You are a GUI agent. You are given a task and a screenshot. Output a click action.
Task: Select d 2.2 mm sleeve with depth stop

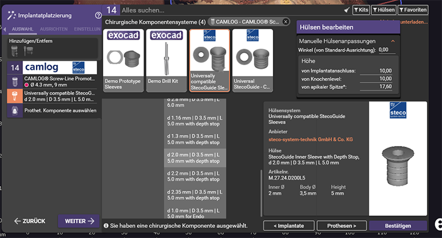(x=195, y=176)
